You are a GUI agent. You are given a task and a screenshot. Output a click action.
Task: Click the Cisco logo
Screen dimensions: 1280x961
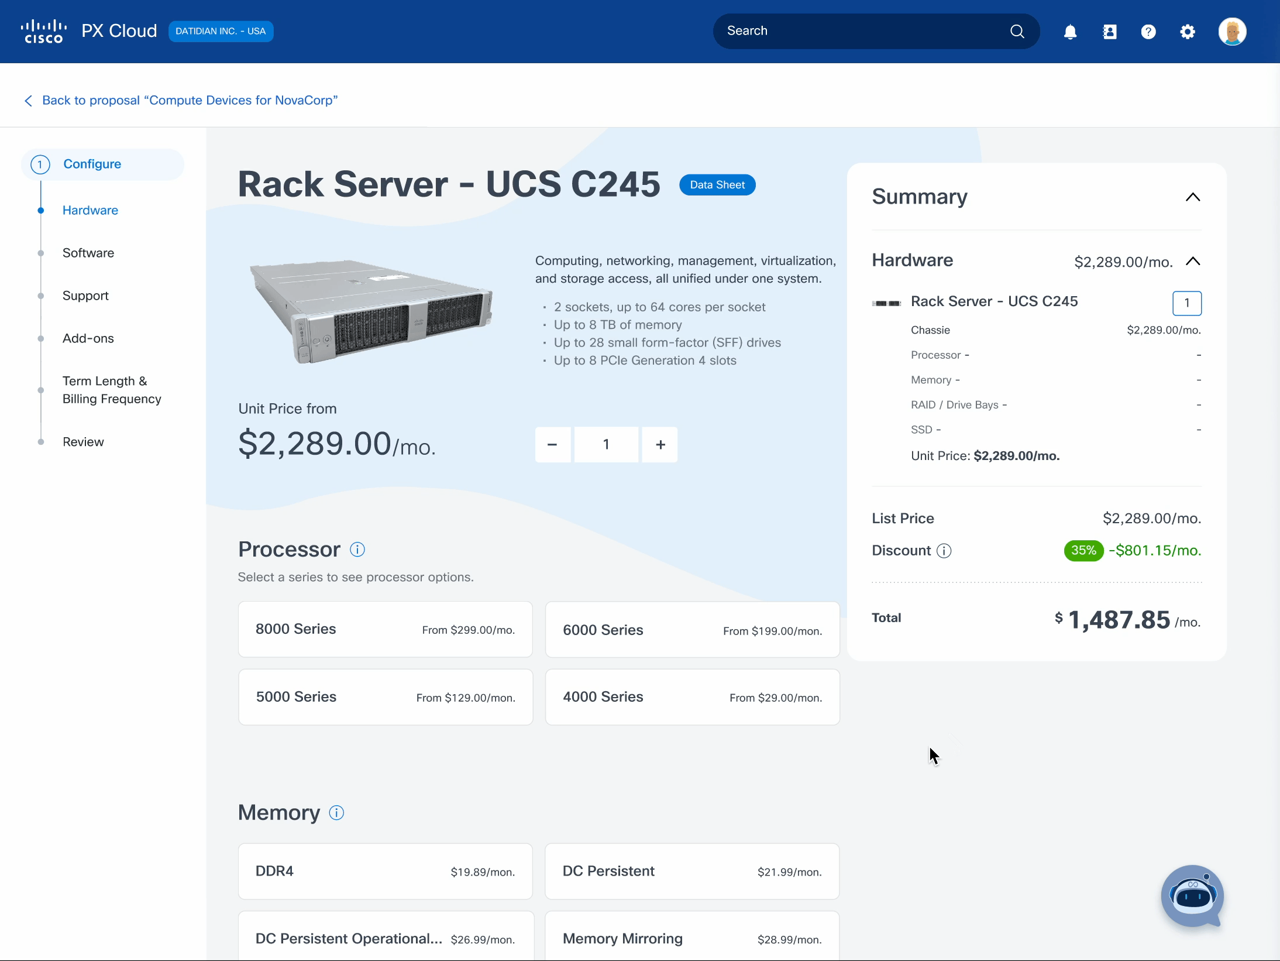[x=44, y=32]
